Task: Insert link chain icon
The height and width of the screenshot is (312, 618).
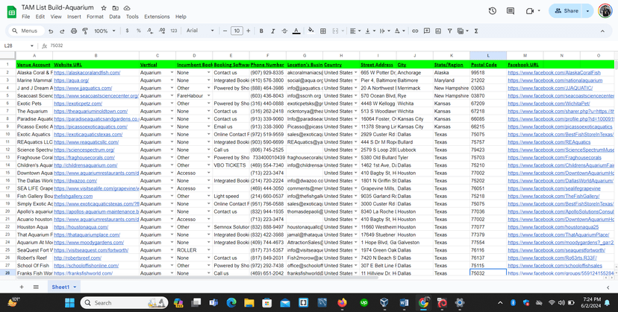Action: (415, 31)
